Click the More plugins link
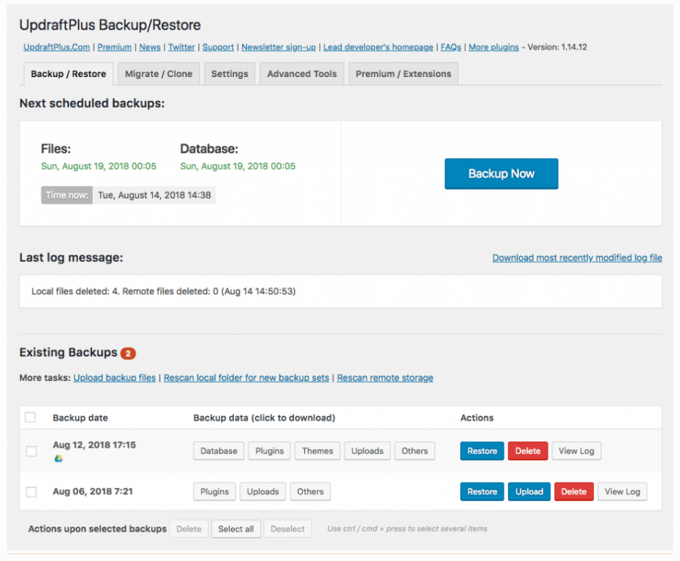The height and width of the screenshot is (561, 680). coord(493,47)
